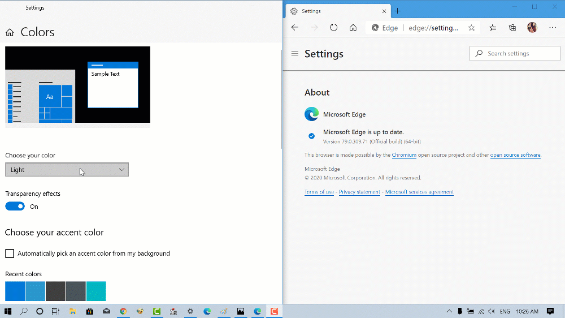
Task: Open Microsoft Store from taskbar
Action: coord(90,311)
